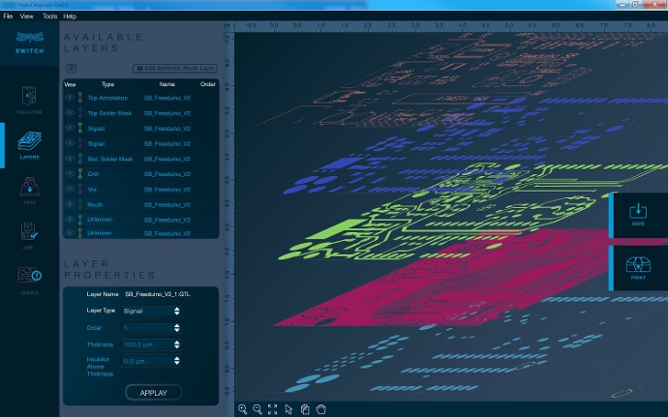Toggle visibility of Bot. Solder Mask layer
Image resolution: width=668 pixels, height=417 pixels.
[69, 159]
